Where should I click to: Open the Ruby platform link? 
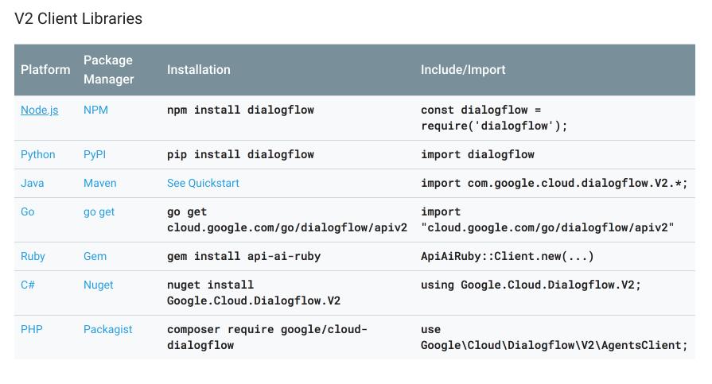(33, 256)
